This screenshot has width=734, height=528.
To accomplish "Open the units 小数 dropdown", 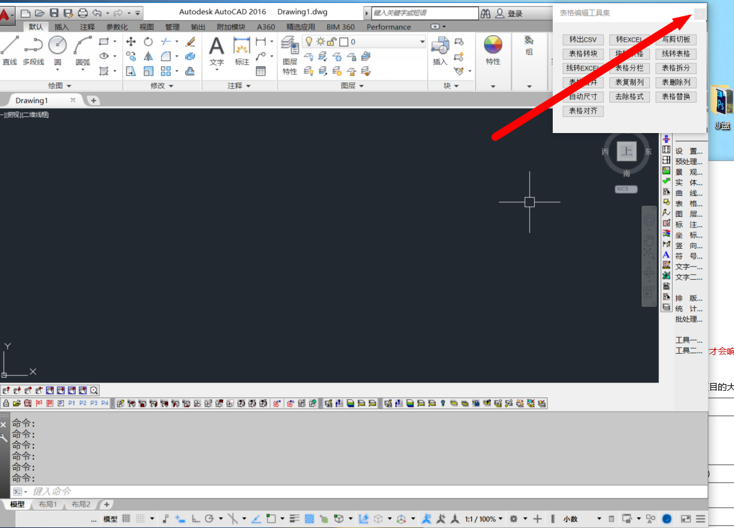I will pos(583,519).
